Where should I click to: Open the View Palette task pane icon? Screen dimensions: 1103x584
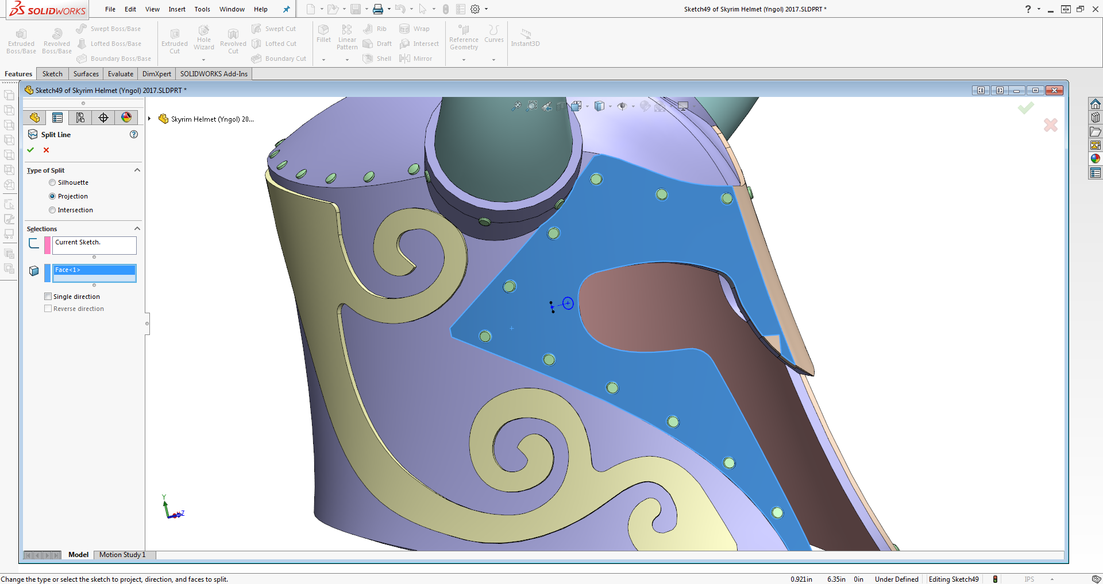[x=1096, y=145]
